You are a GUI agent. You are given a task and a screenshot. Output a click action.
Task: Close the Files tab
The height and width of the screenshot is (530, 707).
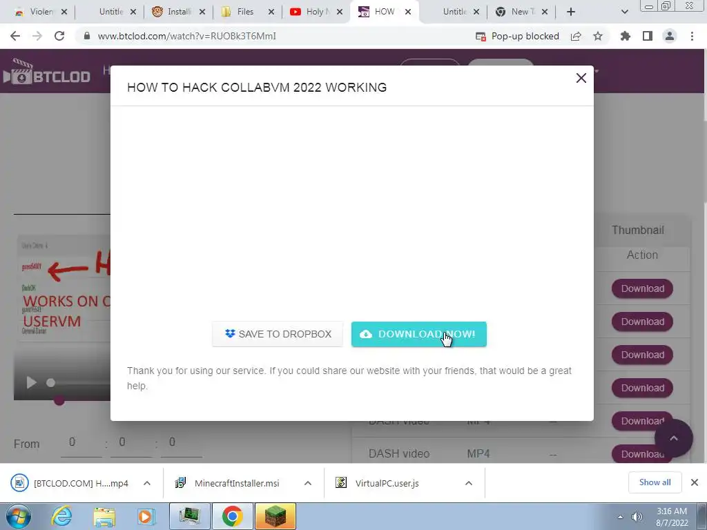coord(271,12)
